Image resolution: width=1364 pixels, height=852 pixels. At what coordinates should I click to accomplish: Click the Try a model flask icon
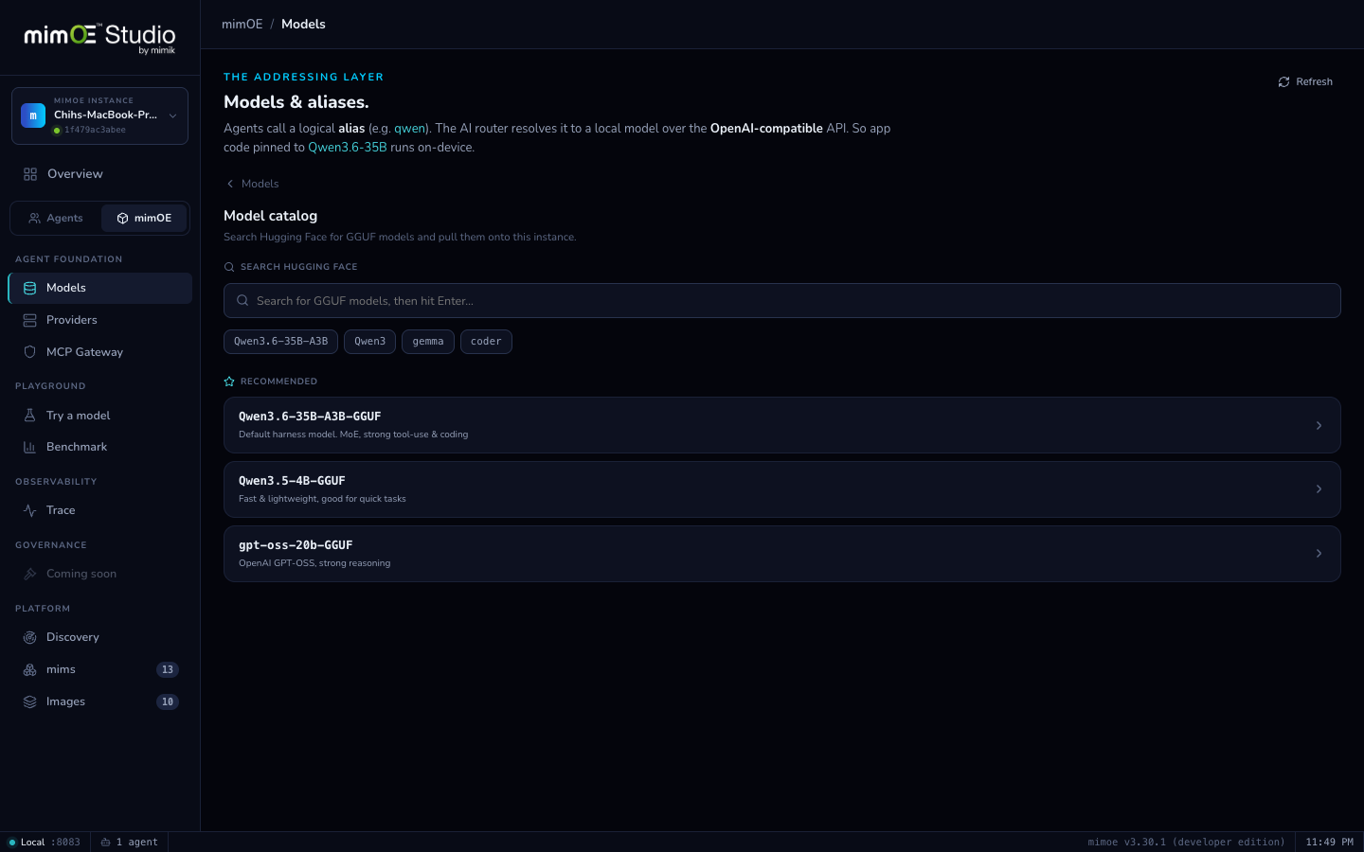(29, 416)
